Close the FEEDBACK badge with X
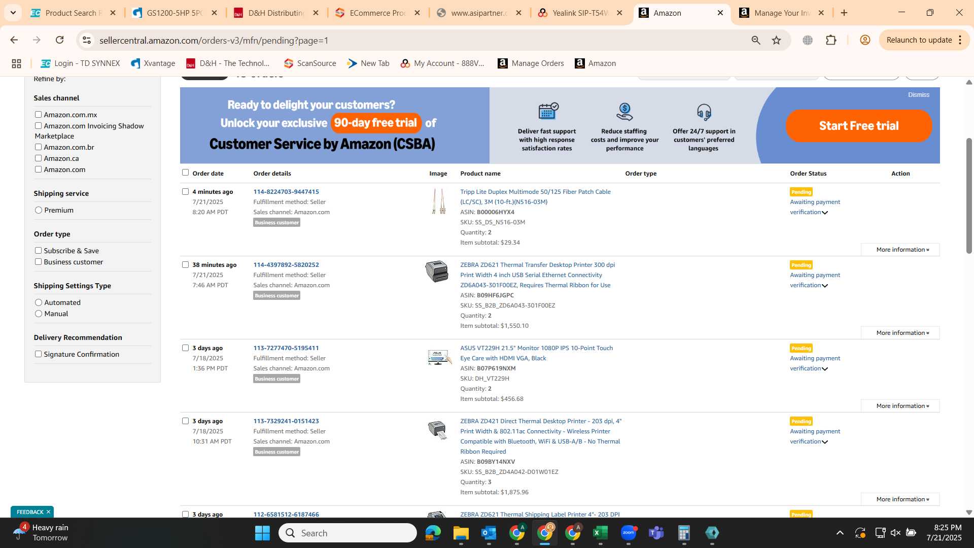974x548 pixels. tap(48, 512)
